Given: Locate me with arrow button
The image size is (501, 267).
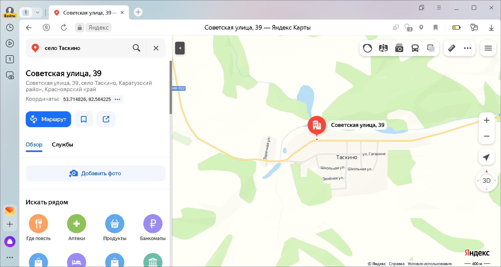Looking at the screenshot, I should (486, 157).
